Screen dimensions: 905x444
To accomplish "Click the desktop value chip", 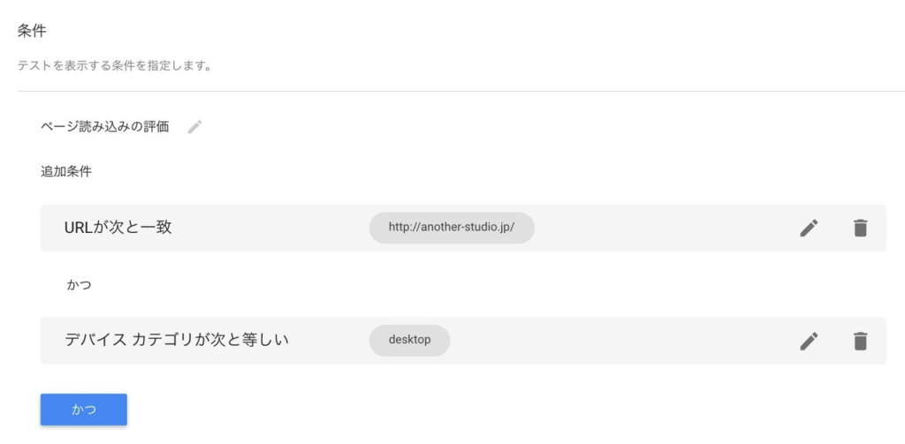I will click(x=410, y=340).
